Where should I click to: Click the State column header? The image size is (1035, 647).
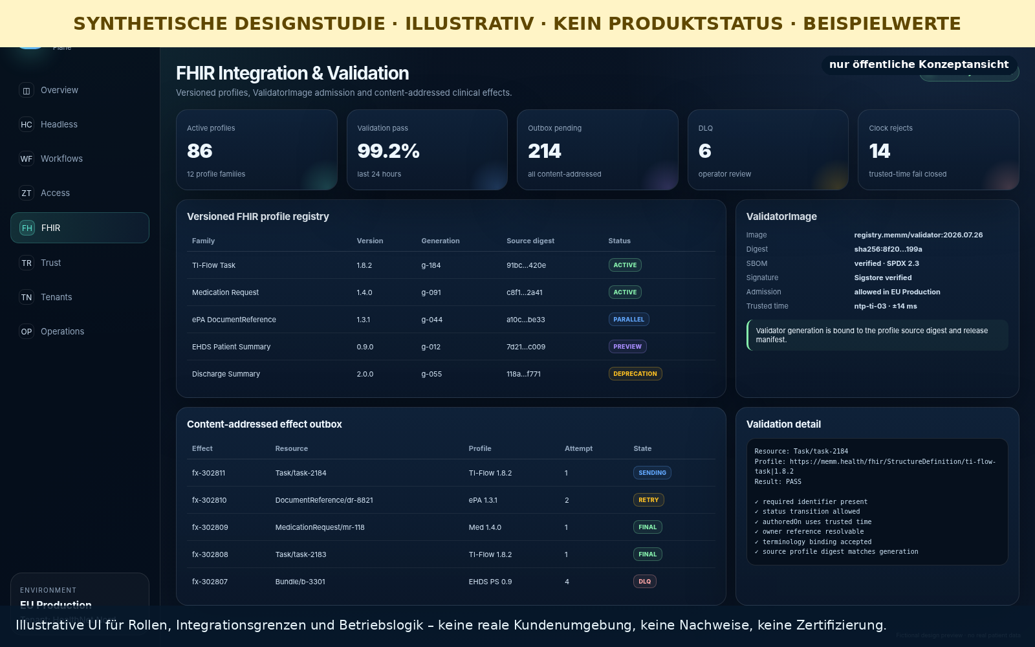642,449
